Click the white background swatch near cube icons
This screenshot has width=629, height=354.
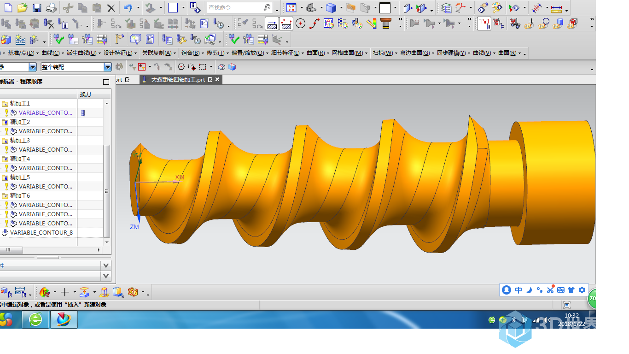tap(385, 8)
